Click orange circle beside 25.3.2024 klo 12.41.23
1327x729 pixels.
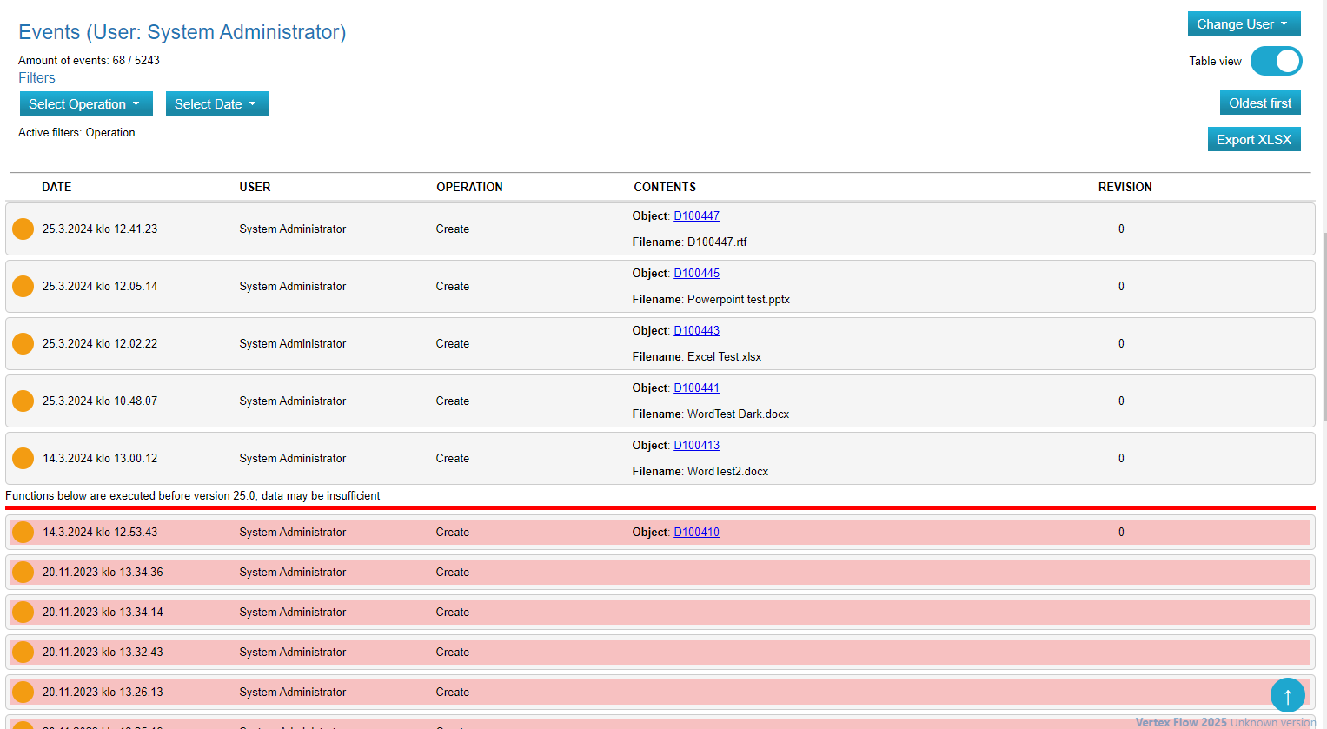click(x=23, y=229)
